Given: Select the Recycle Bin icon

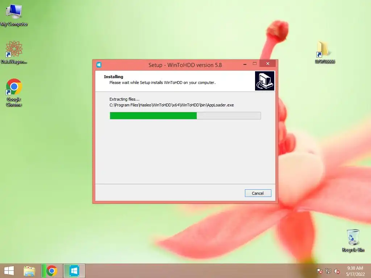Looking at the screenshot, I should coord(353,241).
